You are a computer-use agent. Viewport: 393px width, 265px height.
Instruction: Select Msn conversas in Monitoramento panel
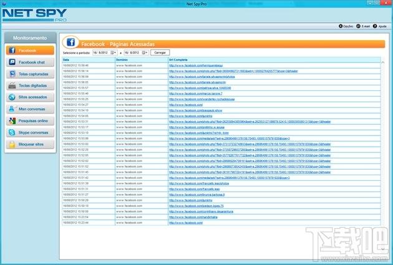click(x=30, y=109)
